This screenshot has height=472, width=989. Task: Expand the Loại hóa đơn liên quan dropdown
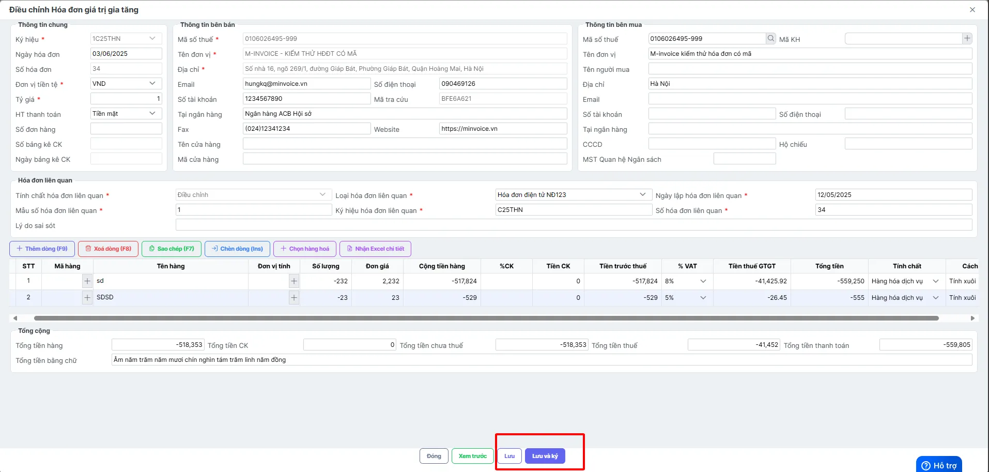coord(573,195)
